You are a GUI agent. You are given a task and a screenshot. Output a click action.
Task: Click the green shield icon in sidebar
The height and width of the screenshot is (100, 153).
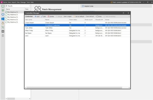[x=3, y=10]
